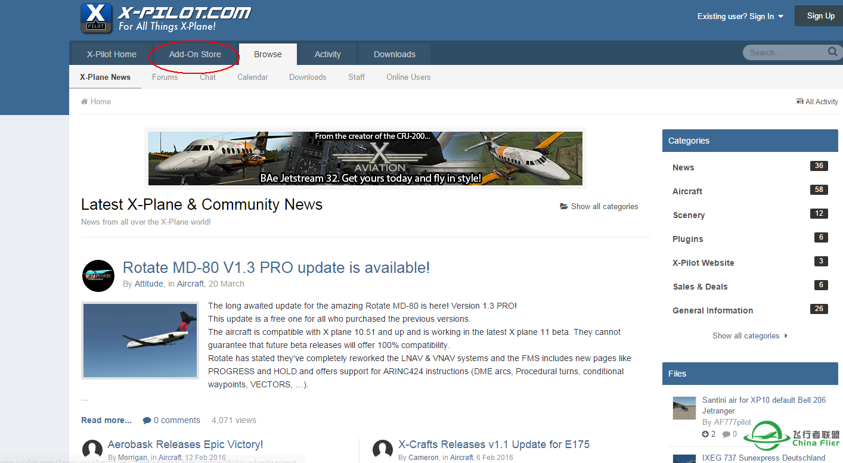The image size is (843, 463).
Task: Expand Show all categories in sidebar
Action: (750, 336)
